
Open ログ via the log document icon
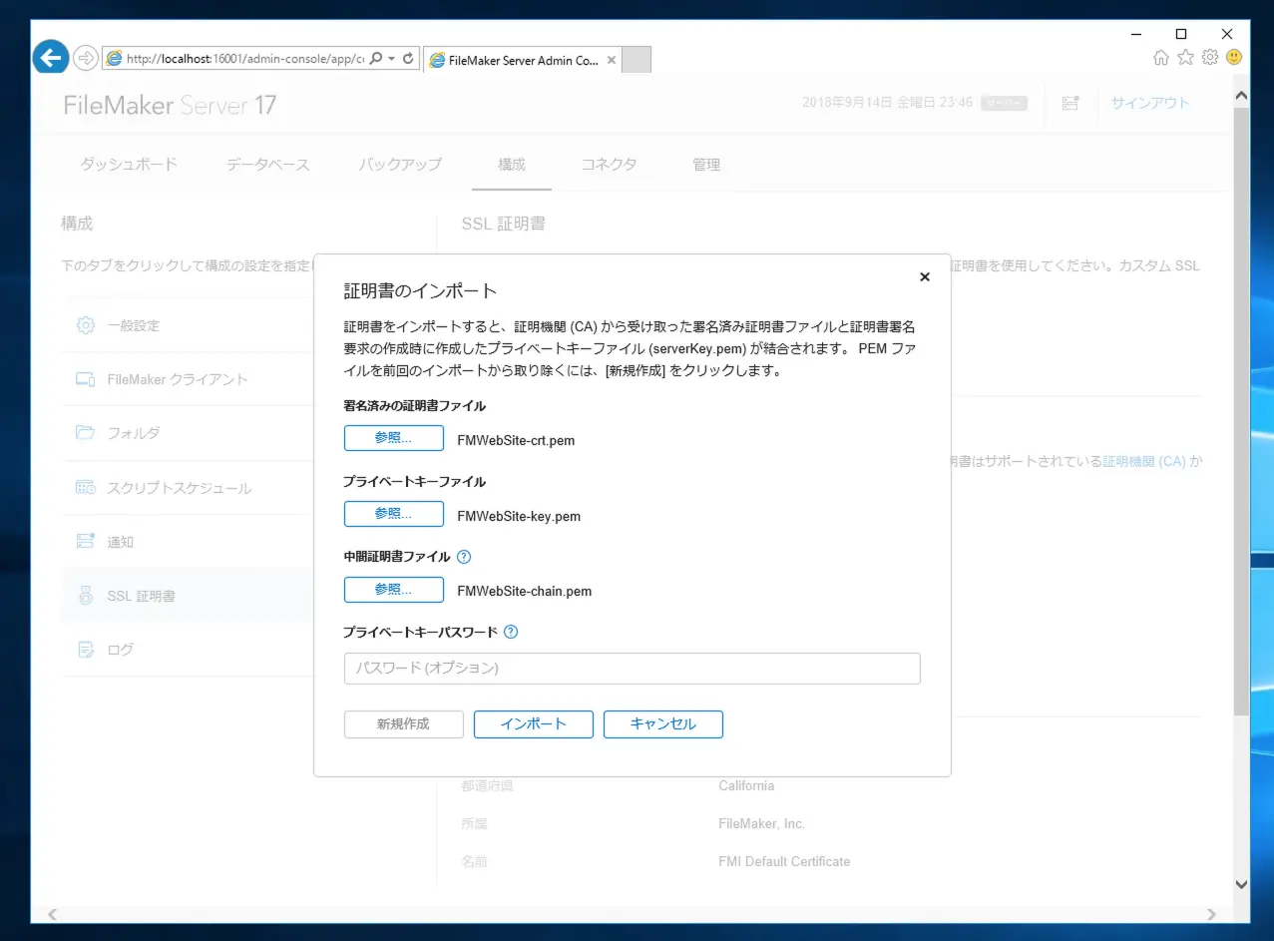tap(85, 649)
